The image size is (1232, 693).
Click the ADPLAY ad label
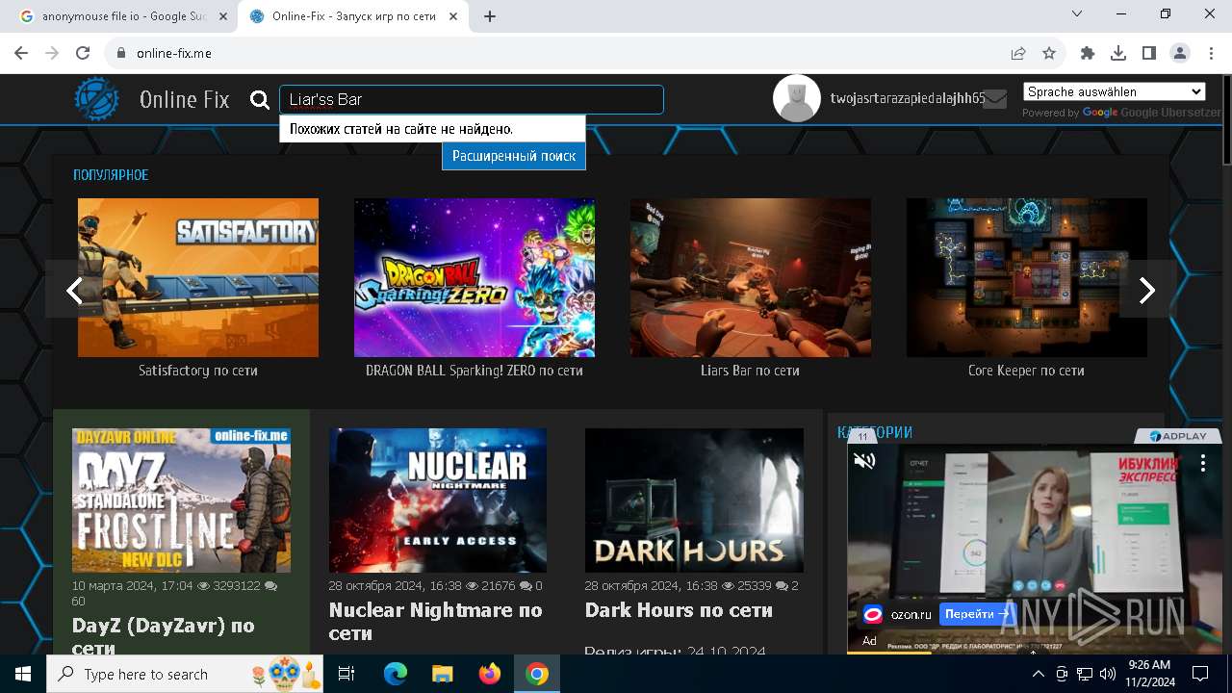coord(1178,436)
